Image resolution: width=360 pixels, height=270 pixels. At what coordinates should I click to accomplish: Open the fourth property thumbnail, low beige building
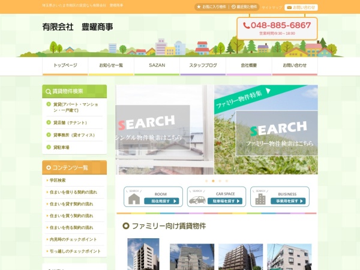pos(289,257)
